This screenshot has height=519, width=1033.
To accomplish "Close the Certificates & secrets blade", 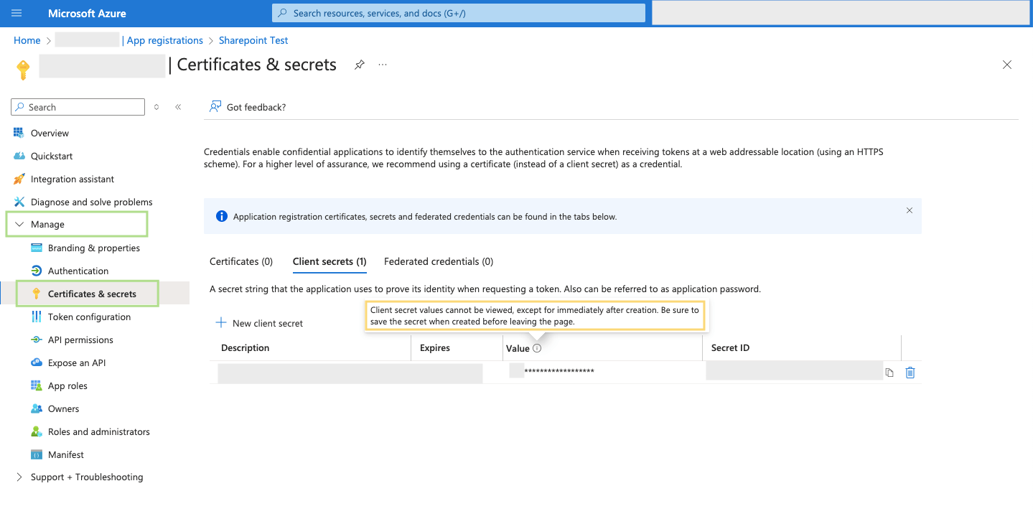I will click(1007, 65).
